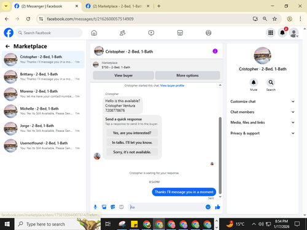The width and height of the screenshot is (307, 230).
Task: Expand Media, files and links section
Action: (x=263, y=123)
